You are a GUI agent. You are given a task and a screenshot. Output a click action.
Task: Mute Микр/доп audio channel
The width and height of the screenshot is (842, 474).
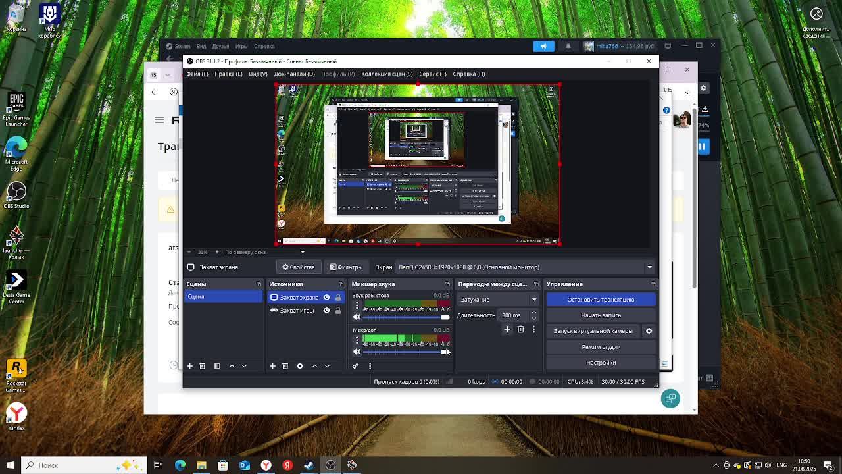point(357,352)
